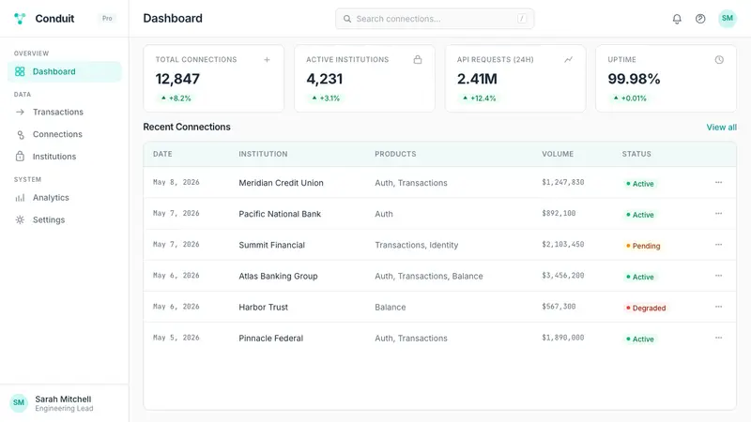Click the Connections link icon in sidebar
This screenshot has width=751, height=422.
(20, 134)
